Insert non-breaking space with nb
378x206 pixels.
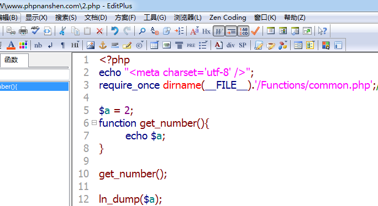(x=38, y=45)
